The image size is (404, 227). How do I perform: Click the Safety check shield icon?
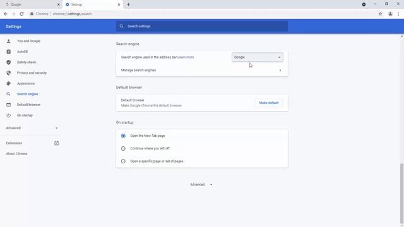click(8, 62)
